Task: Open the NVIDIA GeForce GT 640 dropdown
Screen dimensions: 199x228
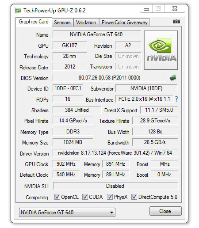Action: pos(67,212)
